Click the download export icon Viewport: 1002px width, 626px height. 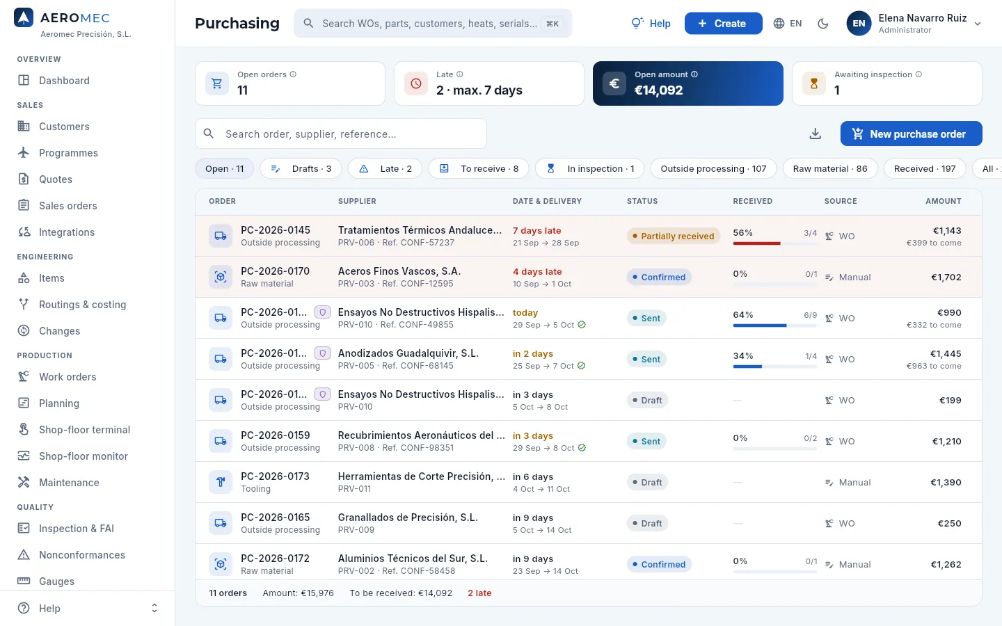(x=816, y=134)
